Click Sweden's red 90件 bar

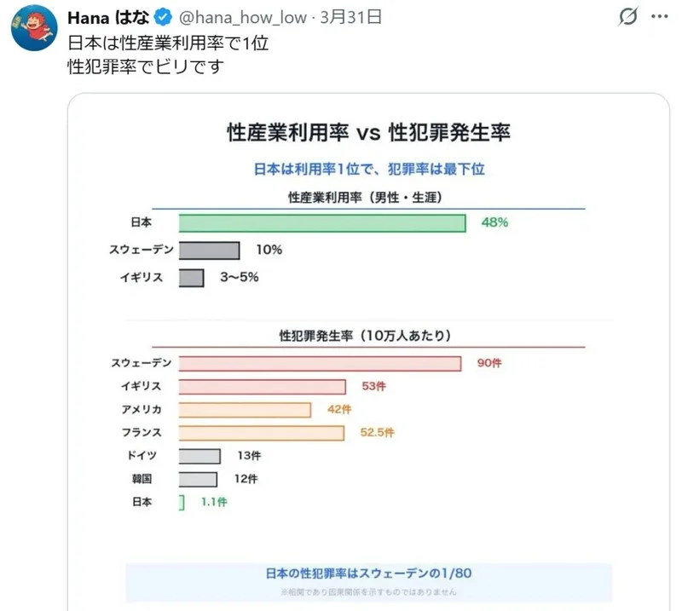coord(321,364)
